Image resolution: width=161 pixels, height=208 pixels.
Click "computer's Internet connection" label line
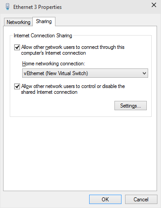(x=53, y=53)
